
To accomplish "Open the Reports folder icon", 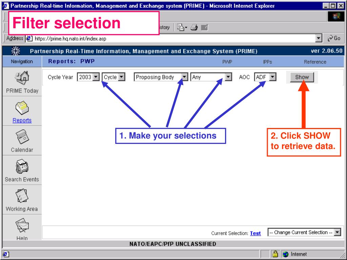I will pos(22,108).
